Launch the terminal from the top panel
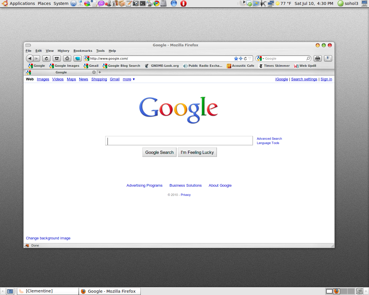 point(143,3)
